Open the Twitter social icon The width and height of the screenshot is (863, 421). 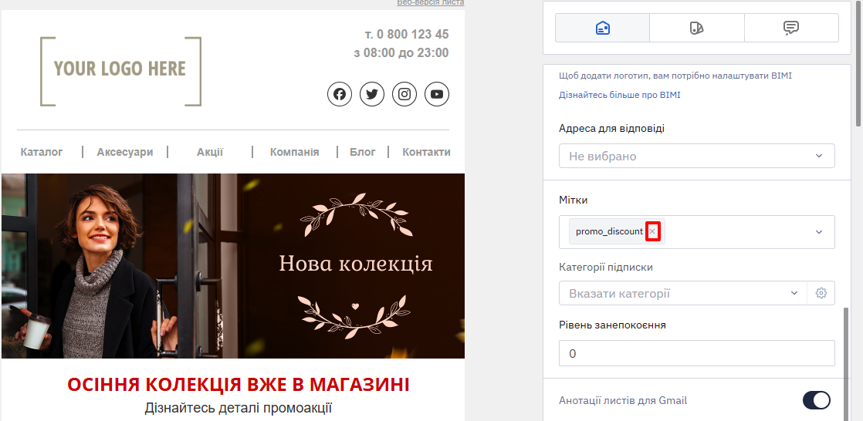[372, 94]
